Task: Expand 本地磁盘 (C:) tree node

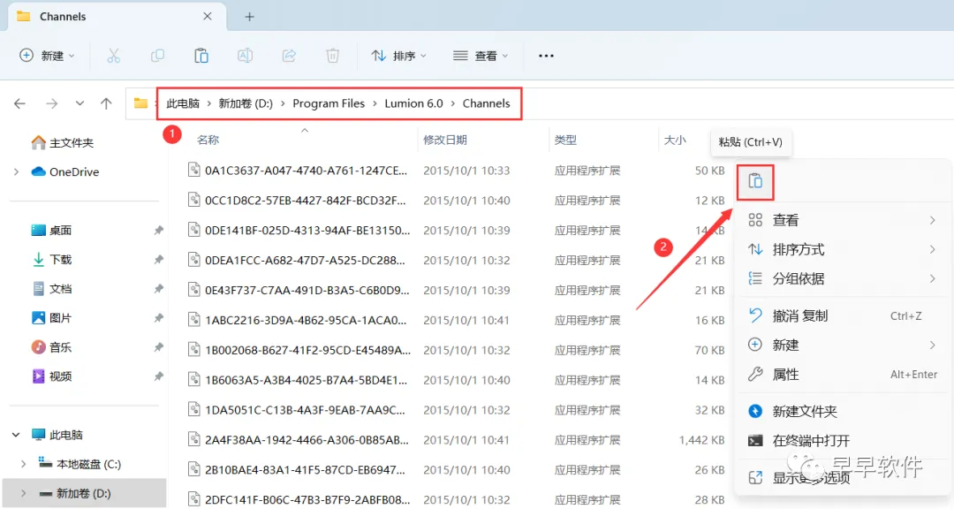Action: (23, 465)
